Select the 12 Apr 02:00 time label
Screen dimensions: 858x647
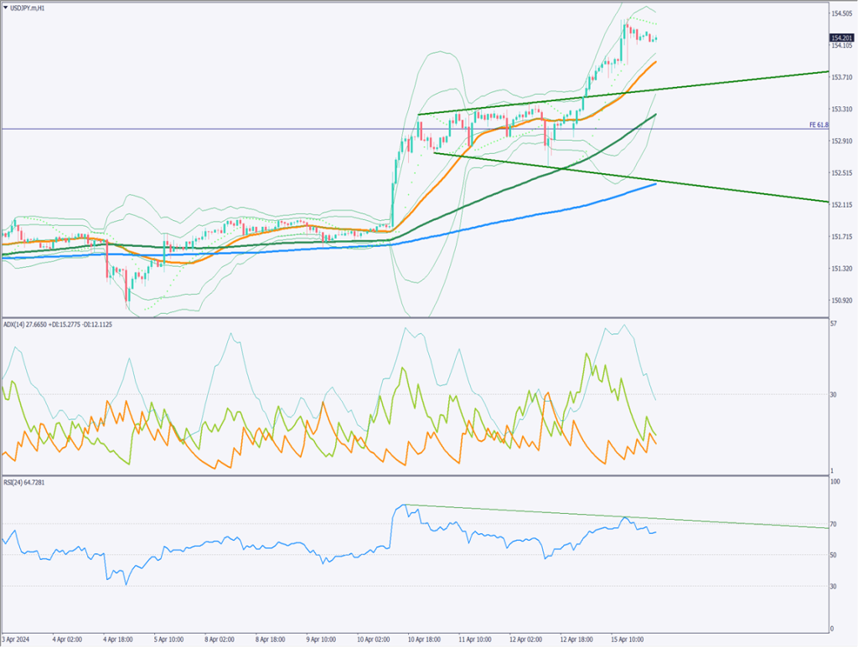527,639
